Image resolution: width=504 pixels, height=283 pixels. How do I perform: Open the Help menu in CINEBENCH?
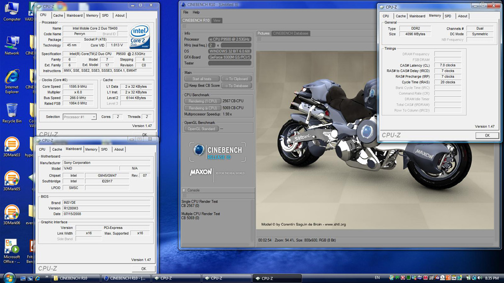point(196,12)
